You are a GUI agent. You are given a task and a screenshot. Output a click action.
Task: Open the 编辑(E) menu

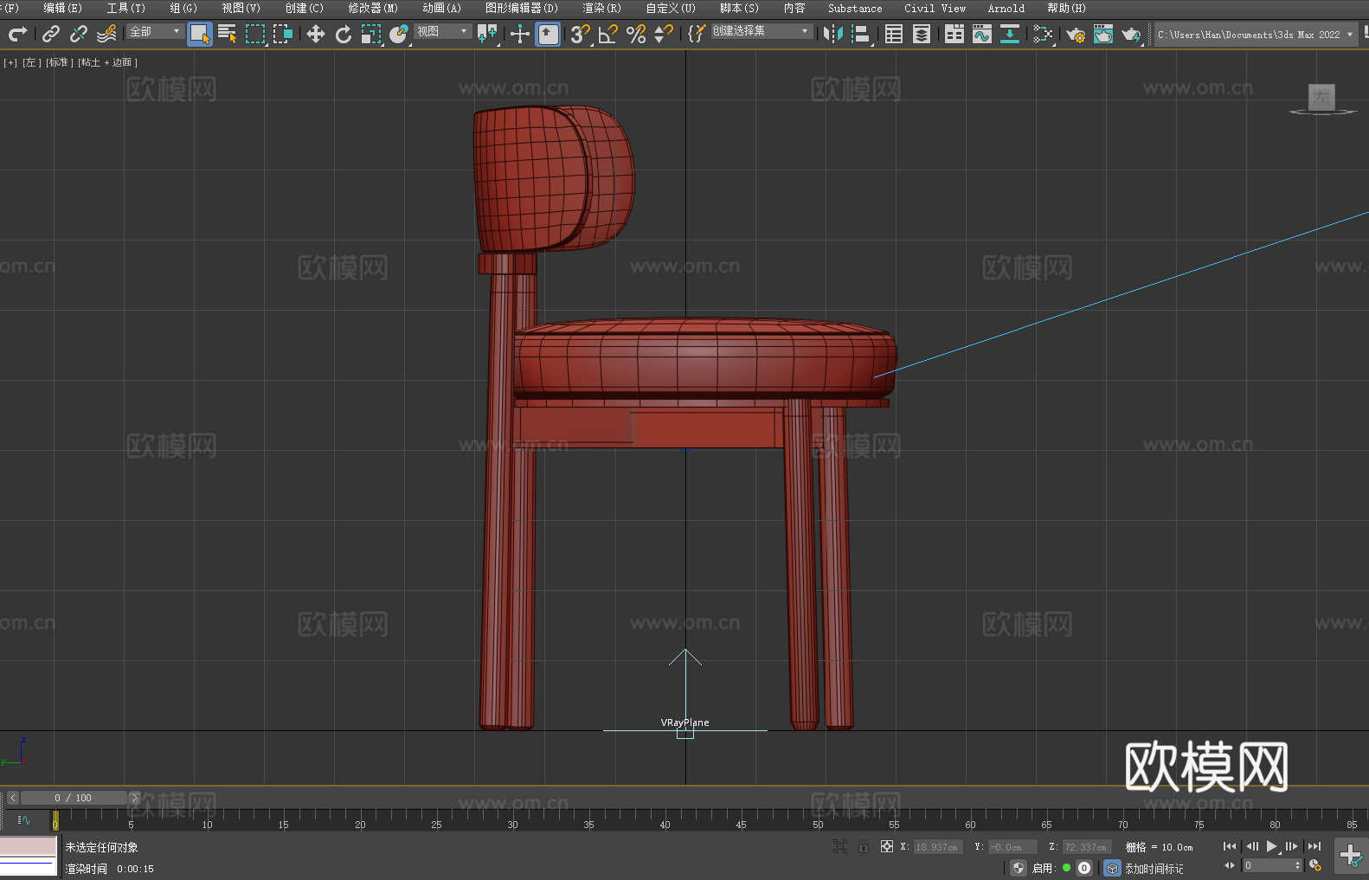click(x=62, y=8)
